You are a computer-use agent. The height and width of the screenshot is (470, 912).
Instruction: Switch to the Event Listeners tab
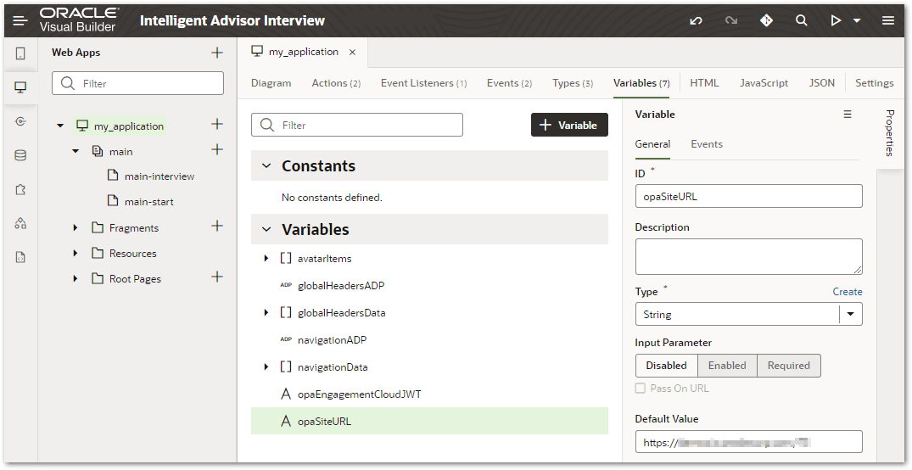pos(424,83)
